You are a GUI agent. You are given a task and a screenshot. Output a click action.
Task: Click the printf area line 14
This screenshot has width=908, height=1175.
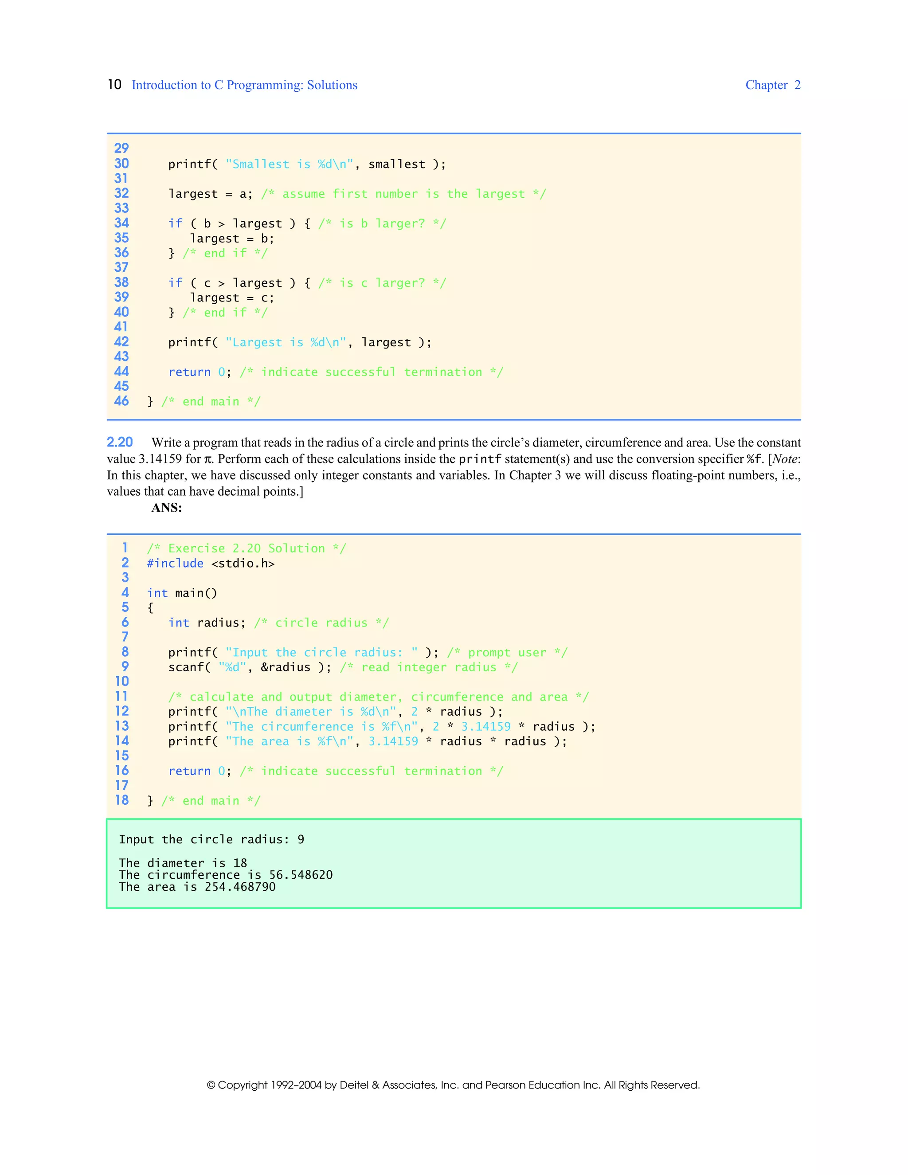pyautogui.click(x=368, y=741)
